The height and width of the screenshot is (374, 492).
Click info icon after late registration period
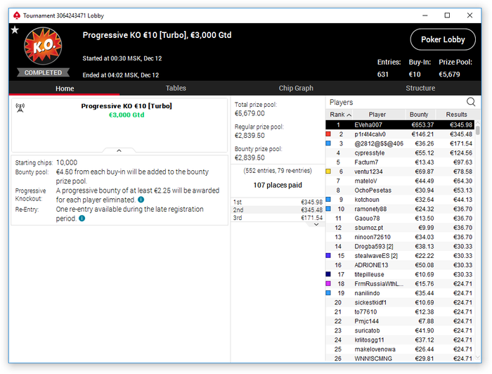(82, 219)
